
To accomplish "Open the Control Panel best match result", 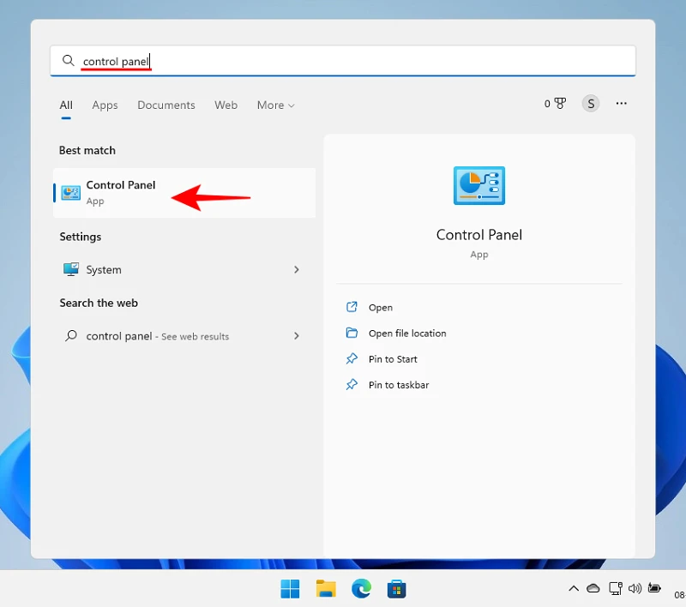I will coord(120,193).
